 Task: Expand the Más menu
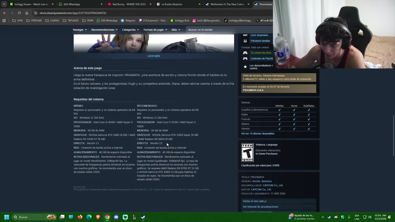point(176,30)
